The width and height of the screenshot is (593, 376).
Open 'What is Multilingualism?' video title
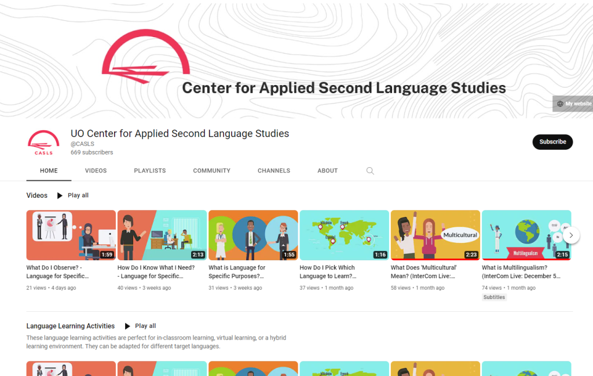(521, 272)
